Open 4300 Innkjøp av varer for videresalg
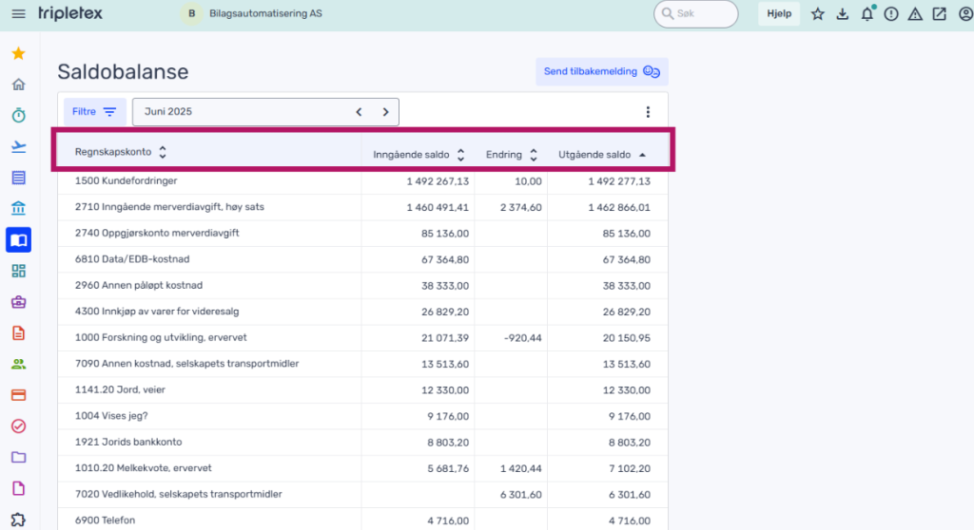Screen dimensions: 974x530 point(157,312)
